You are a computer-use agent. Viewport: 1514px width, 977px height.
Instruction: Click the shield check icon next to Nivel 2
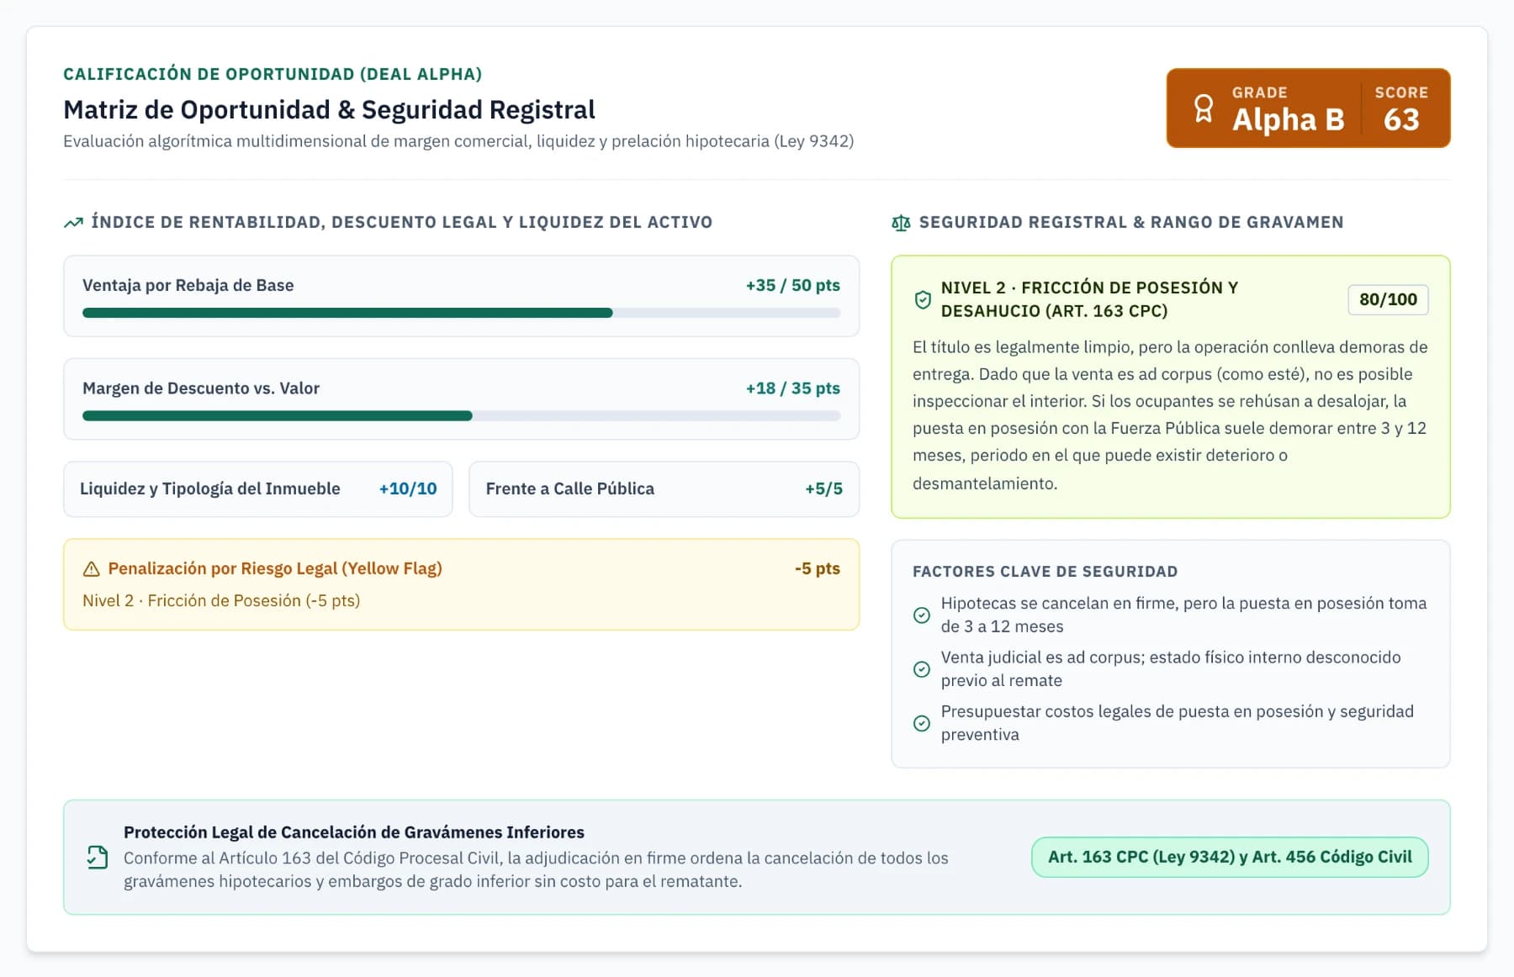click(923, 299)
